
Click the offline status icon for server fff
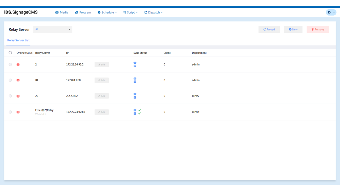coord(18,80)
